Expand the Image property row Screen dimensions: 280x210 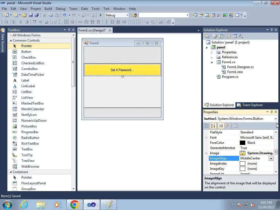(x=206, y=153)
